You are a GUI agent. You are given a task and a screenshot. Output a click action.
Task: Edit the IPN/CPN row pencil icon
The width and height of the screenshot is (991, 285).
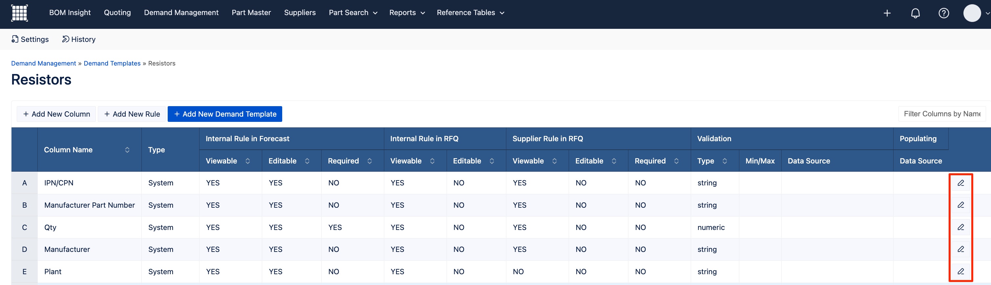click(x=960, y=183)
